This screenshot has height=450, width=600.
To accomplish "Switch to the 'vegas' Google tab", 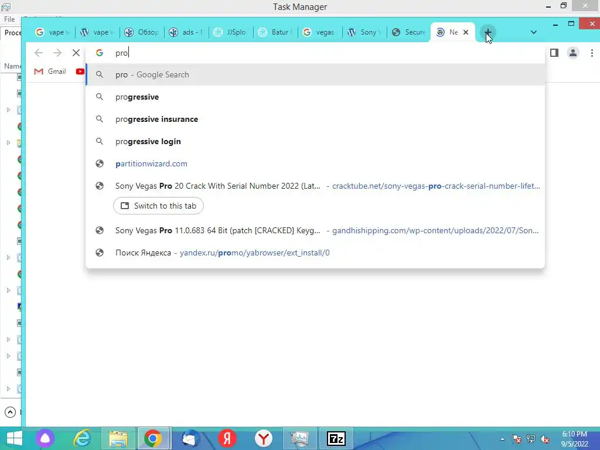I will pyautogui.click(x=320, y=33).
